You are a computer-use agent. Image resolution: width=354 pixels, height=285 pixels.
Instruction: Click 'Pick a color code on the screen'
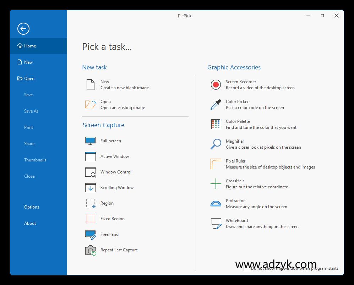click(x=255, y=108)
